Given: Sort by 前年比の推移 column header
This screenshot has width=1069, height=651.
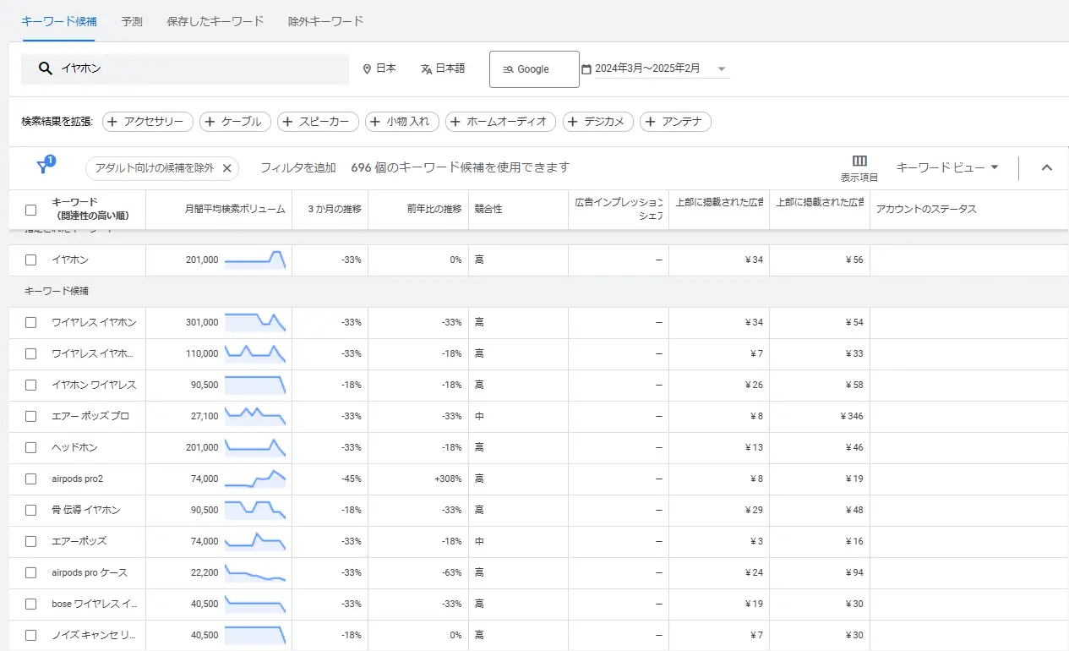Looking at the screenshot, I should pyautogui.click(x=434, y=209).
